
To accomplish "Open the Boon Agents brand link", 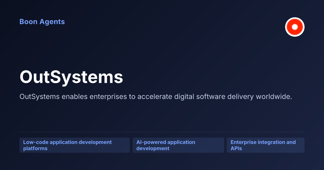I will tap(42, 22).
